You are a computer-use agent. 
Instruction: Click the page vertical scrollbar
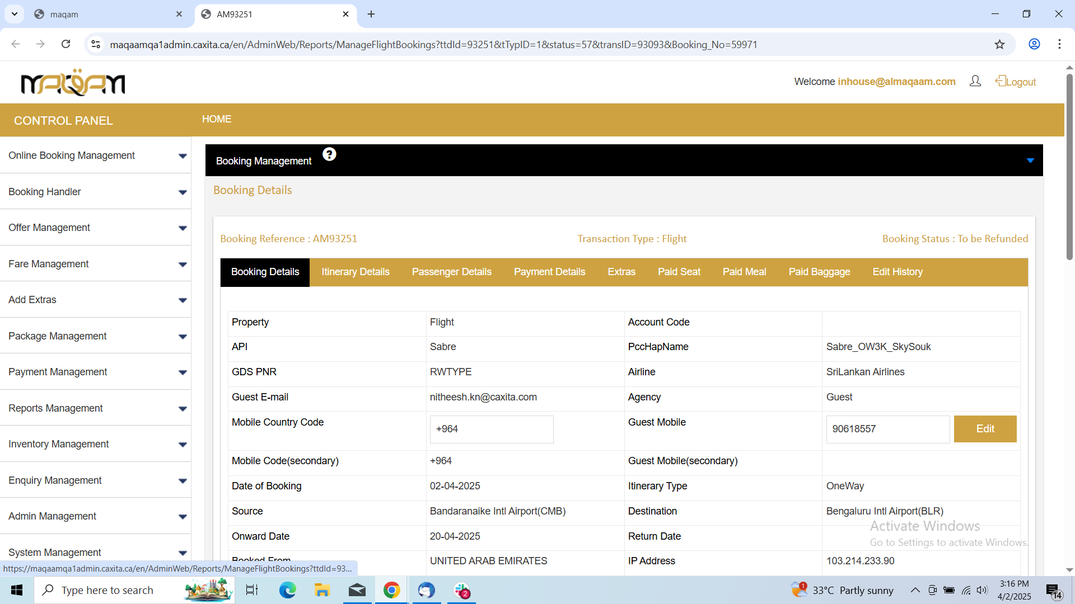1069,168
